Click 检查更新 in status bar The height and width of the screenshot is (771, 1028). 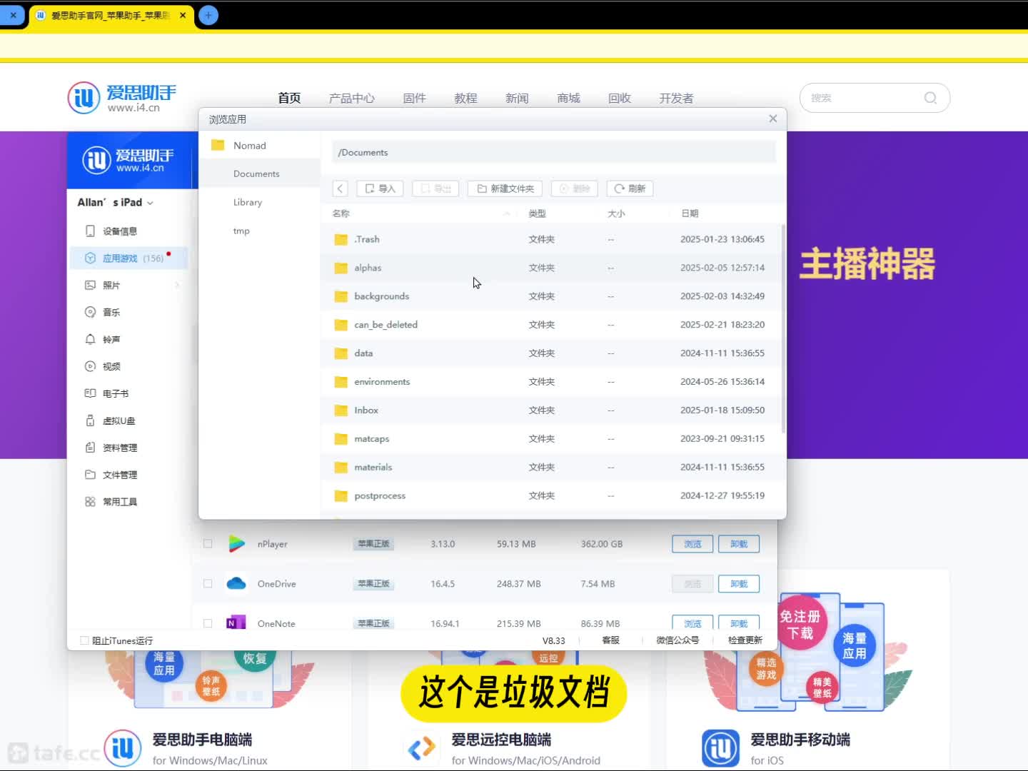[745, 640]
